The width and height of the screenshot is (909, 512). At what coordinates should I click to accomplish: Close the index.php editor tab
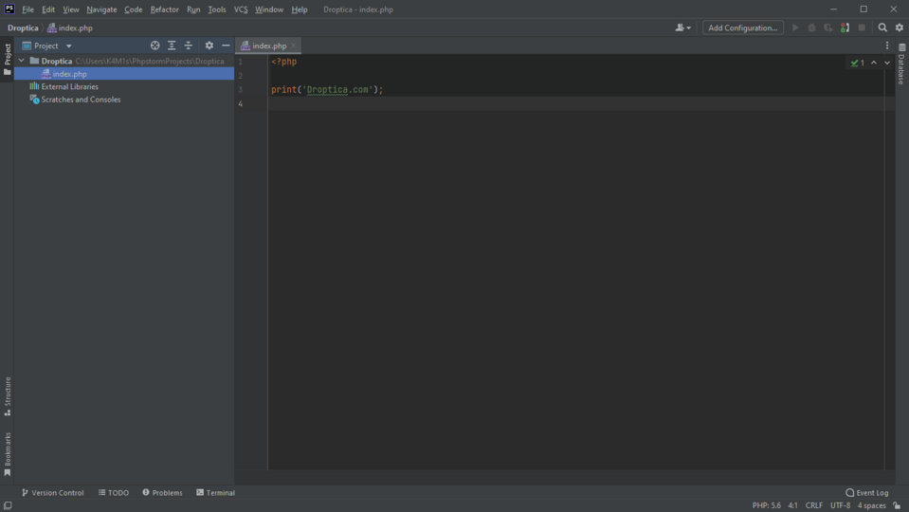point(294,46)
